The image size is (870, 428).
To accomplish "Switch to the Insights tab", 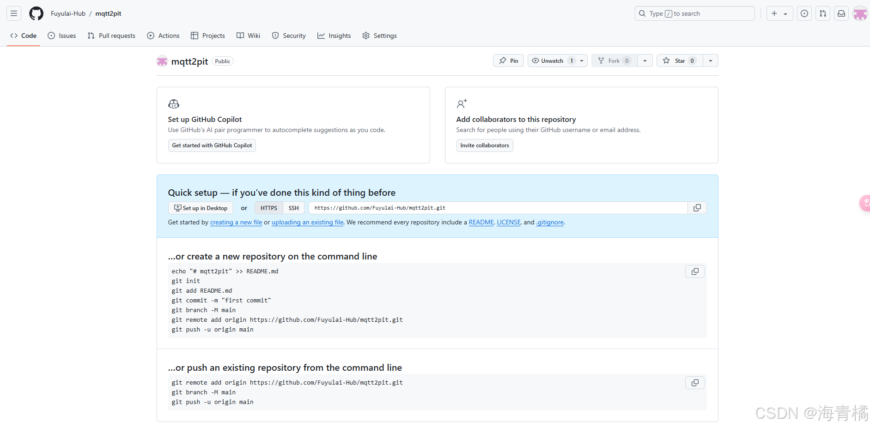I will tap(334, 36).
